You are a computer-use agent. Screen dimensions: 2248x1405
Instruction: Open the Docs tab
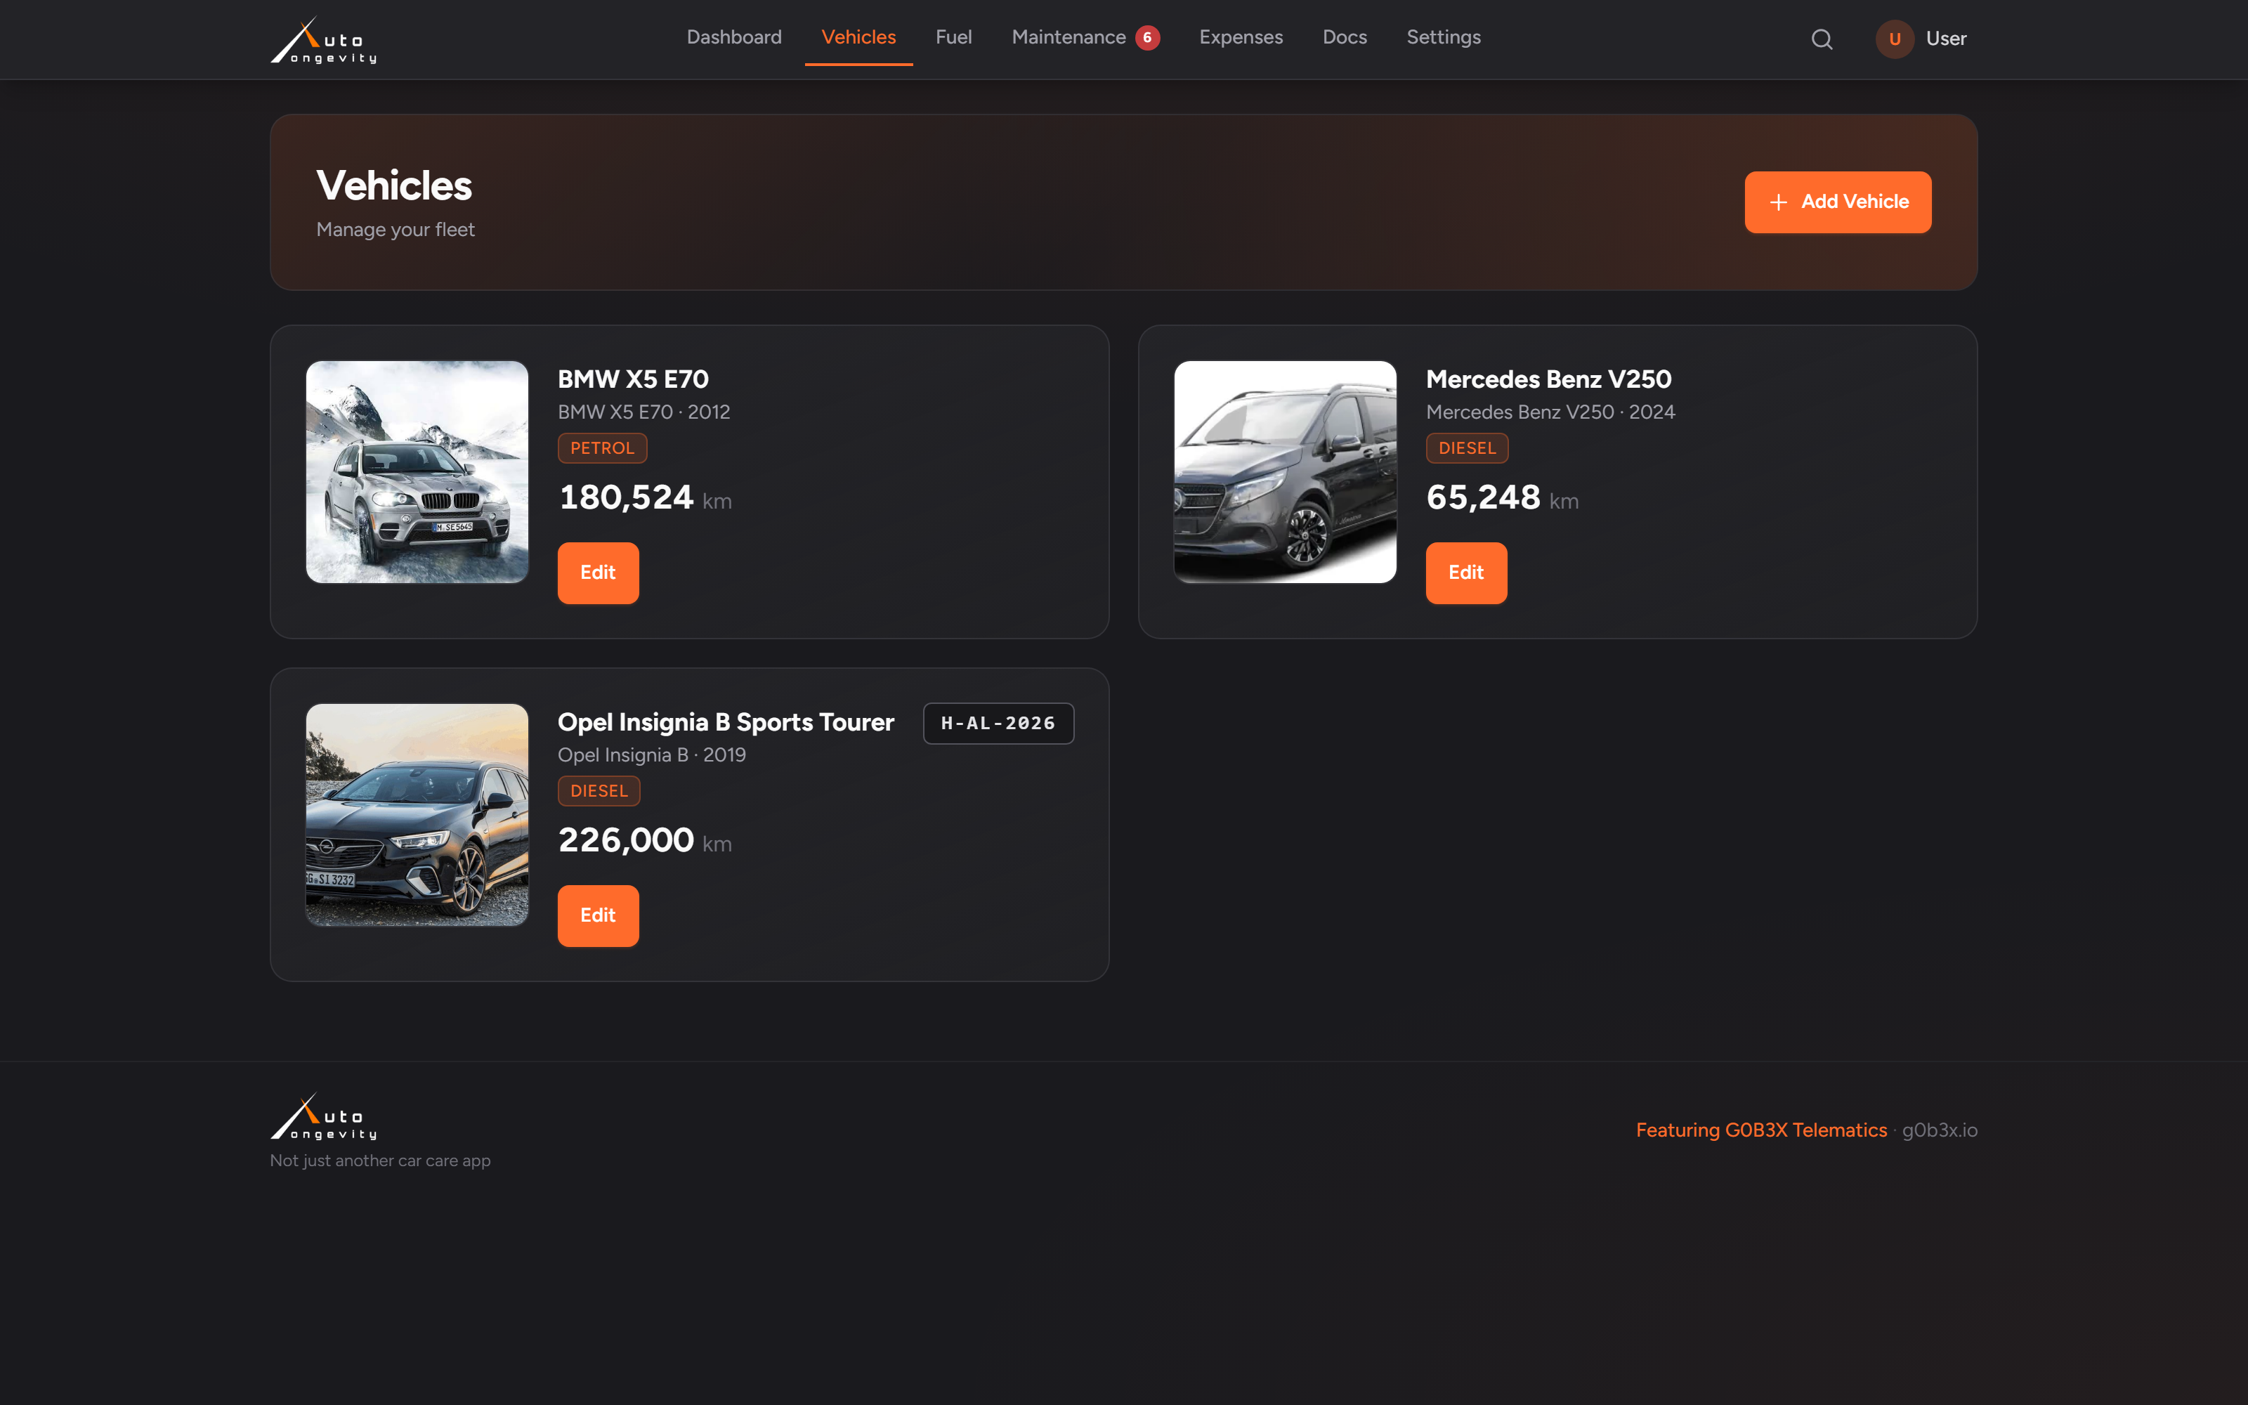point(1344,37)
